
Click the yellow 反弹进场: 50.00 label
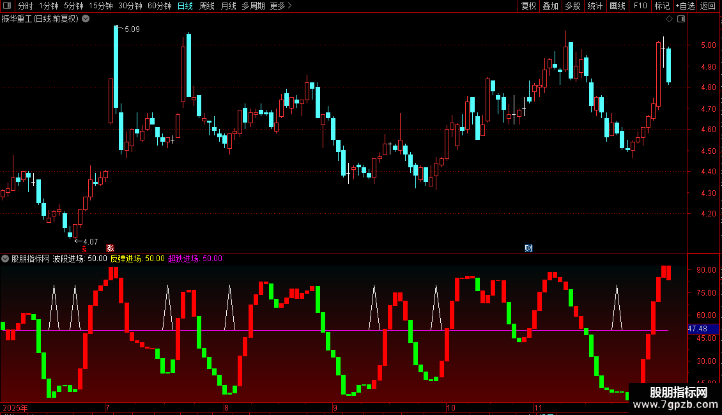[x=137, y=259]
